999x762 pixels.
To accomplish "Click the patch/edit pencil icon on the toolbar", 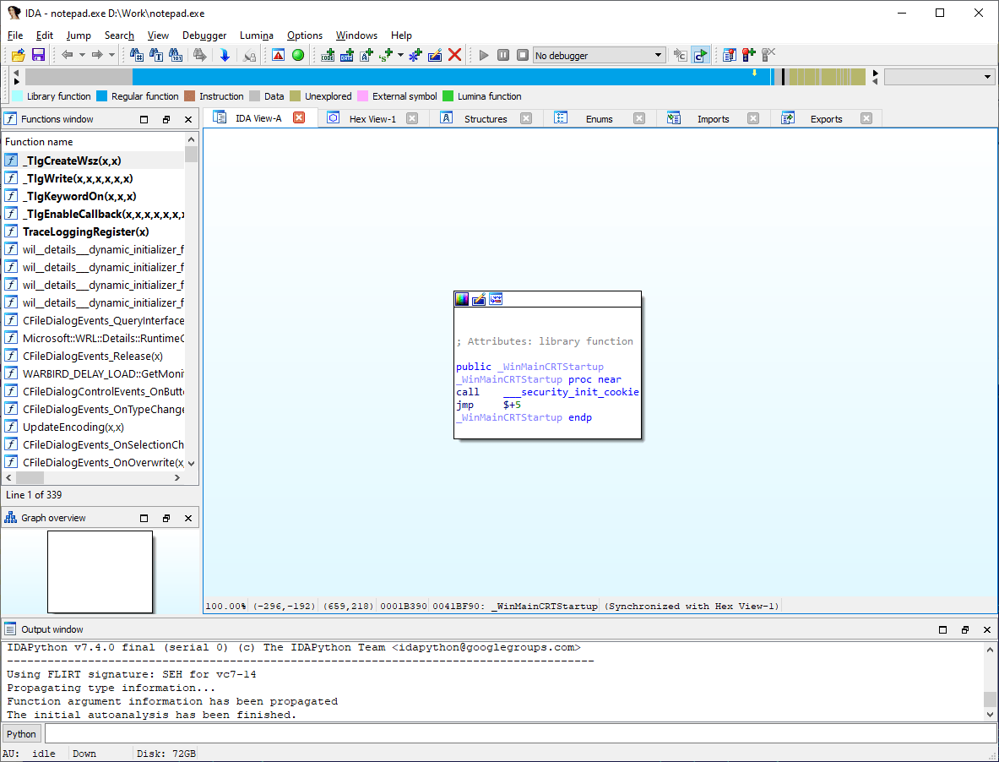I will [434, 54].
